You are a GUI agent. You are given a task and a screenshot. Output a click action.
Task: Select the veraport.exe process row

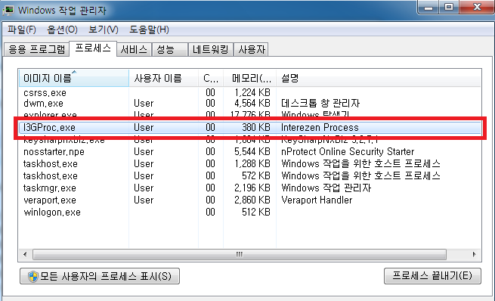(x=249, y=200)
